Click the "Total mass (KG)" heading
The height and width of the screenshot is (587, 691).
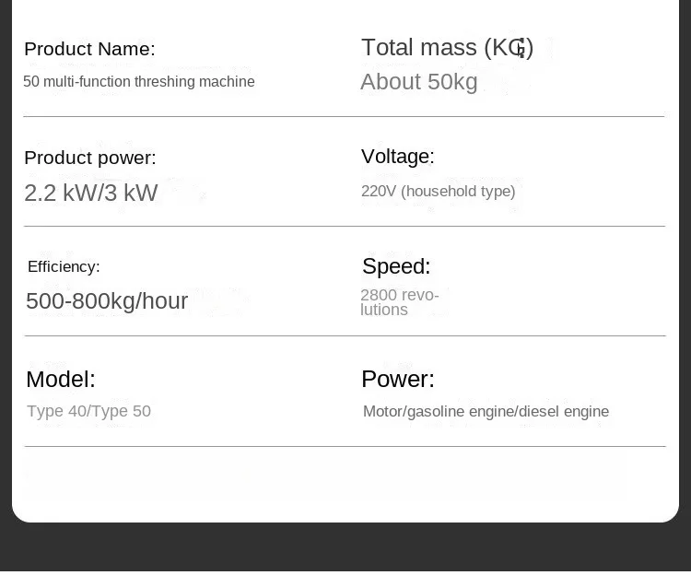coord(447,48)
